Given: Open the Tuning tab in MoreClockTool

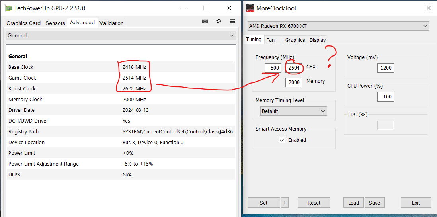Looking at the screenshot, I should (254, 39).
